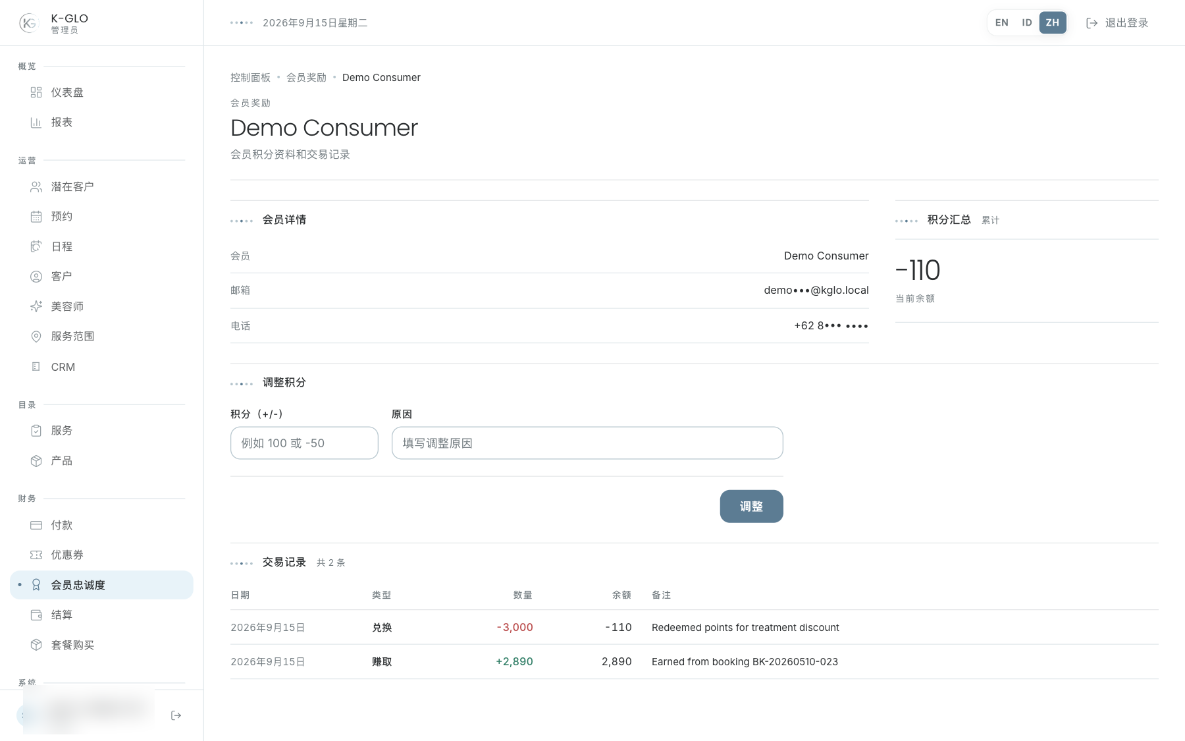
Task: Navigate to 优惠券 section
Action: 101,555
